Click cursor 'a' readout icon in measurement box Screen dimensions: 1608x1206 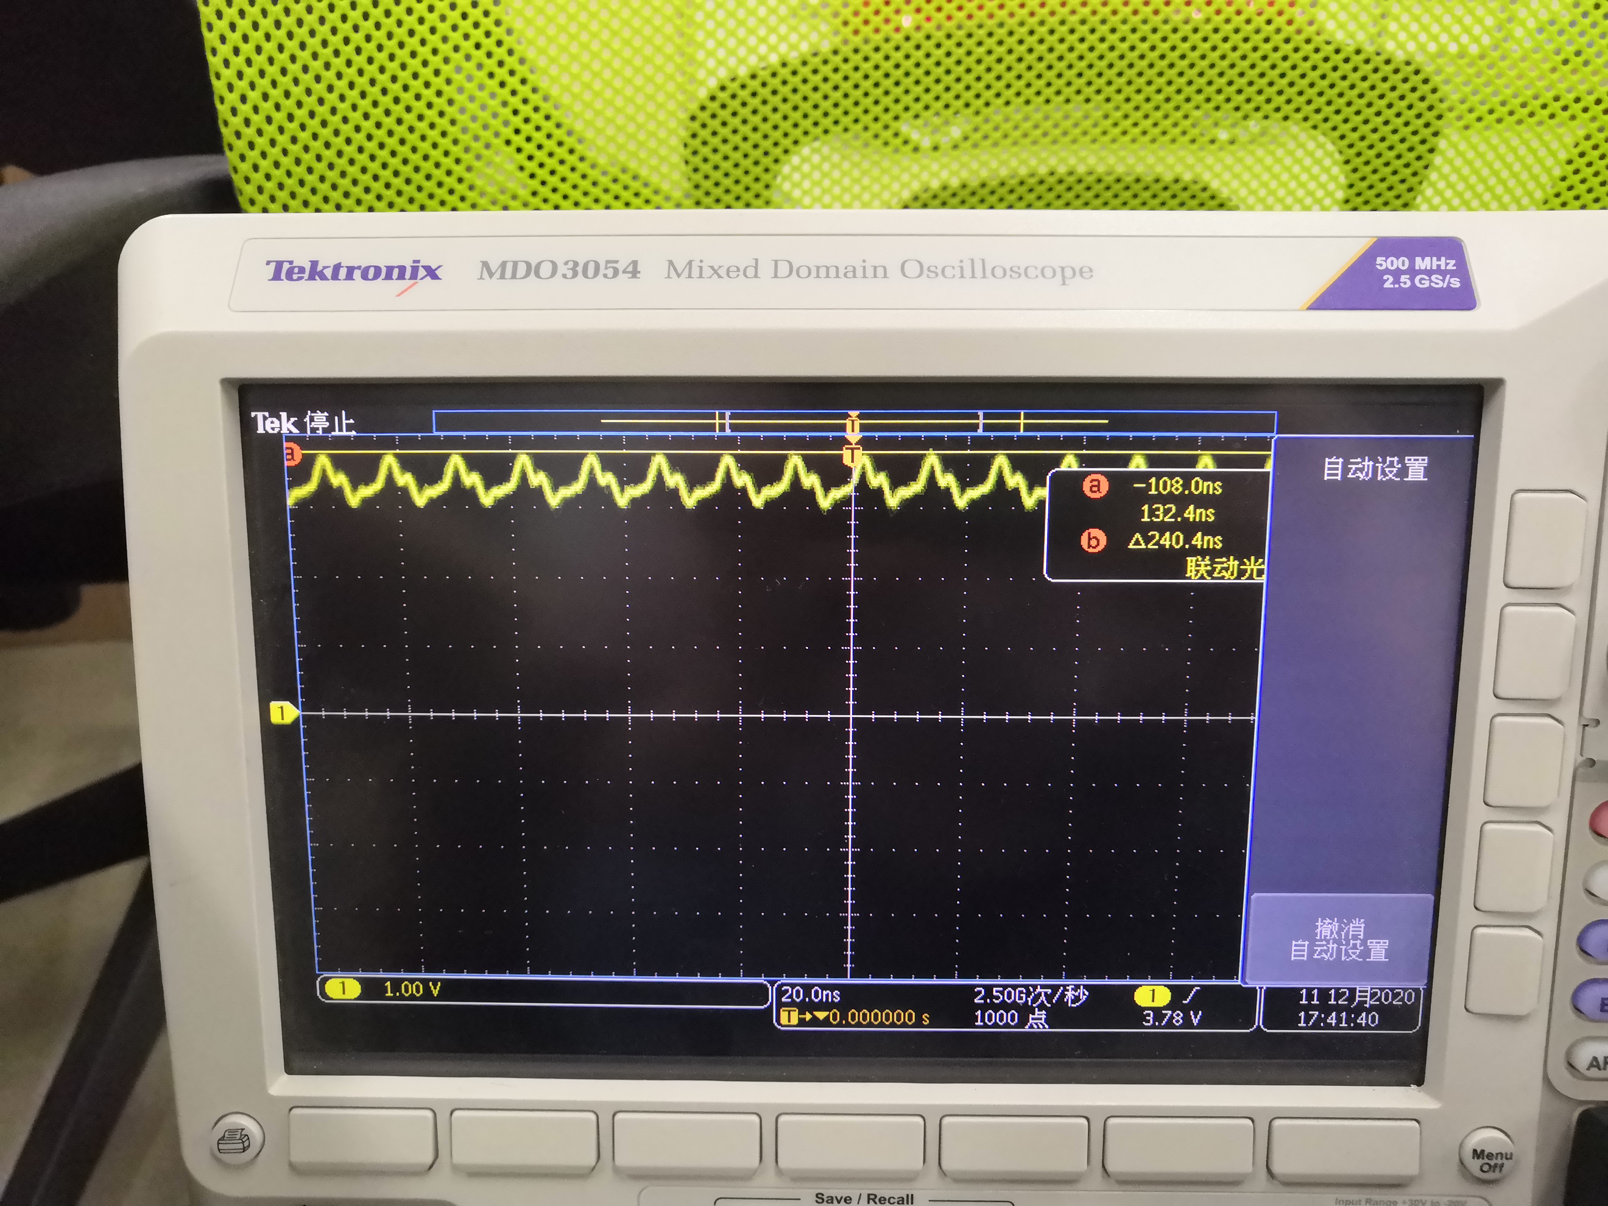tap(1095, 486)
